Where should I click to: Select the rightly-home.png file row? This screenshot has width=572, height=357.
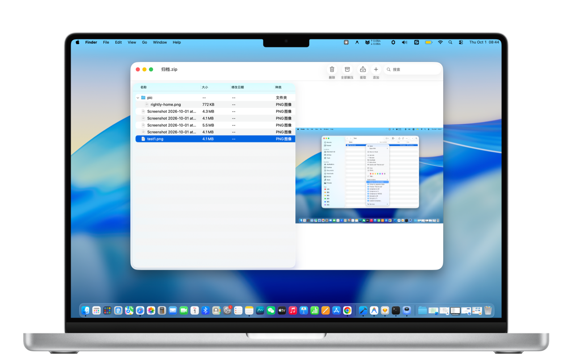coord(215,104)
